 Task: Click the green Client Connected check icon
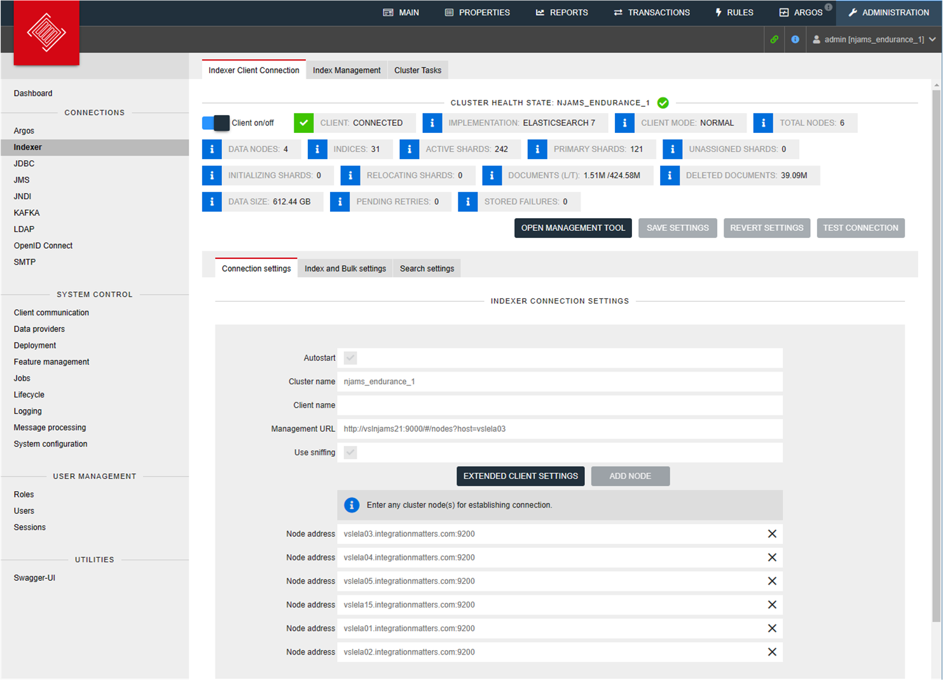tap(303, 123)
